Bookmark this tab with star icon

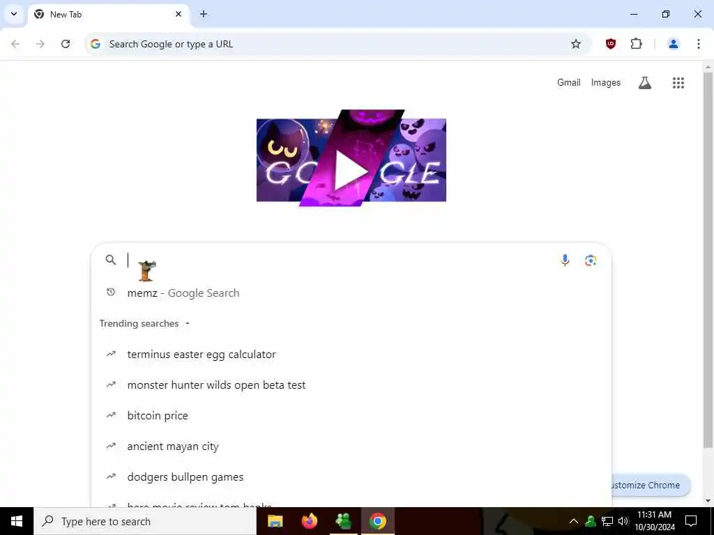click(576, 44)
